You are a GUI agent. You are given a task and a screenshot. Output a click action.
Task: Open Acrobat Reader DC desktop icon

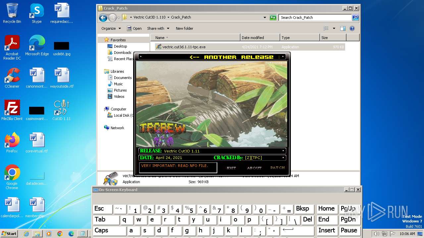(x=12, y=48)
